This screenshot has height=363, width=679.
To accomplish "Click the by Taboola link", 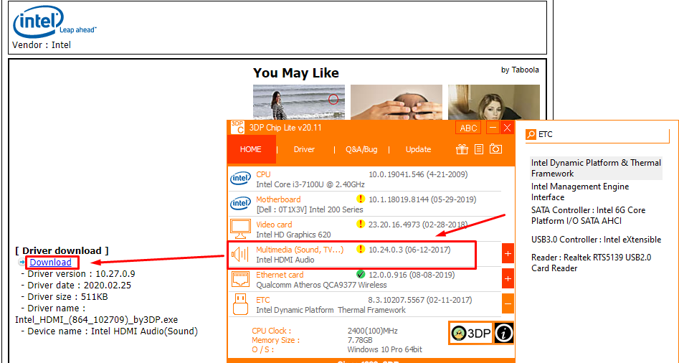I will click(520, 70).
